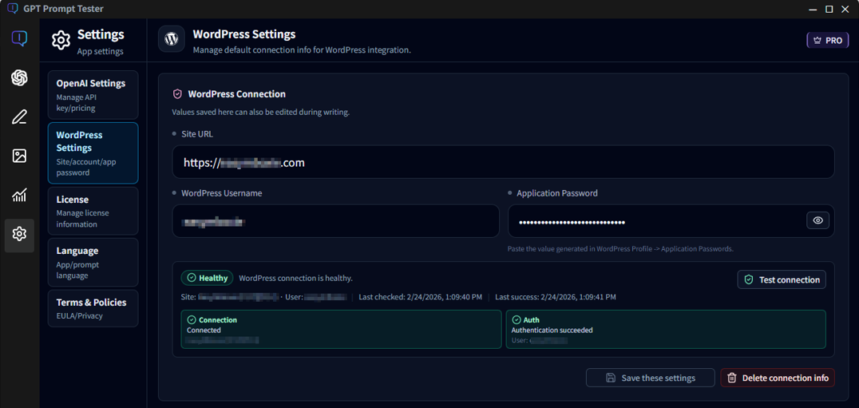This screenshot has width=859, height=408.
Task: Open the image generation sidebar icon
Action: coord(19,156)
